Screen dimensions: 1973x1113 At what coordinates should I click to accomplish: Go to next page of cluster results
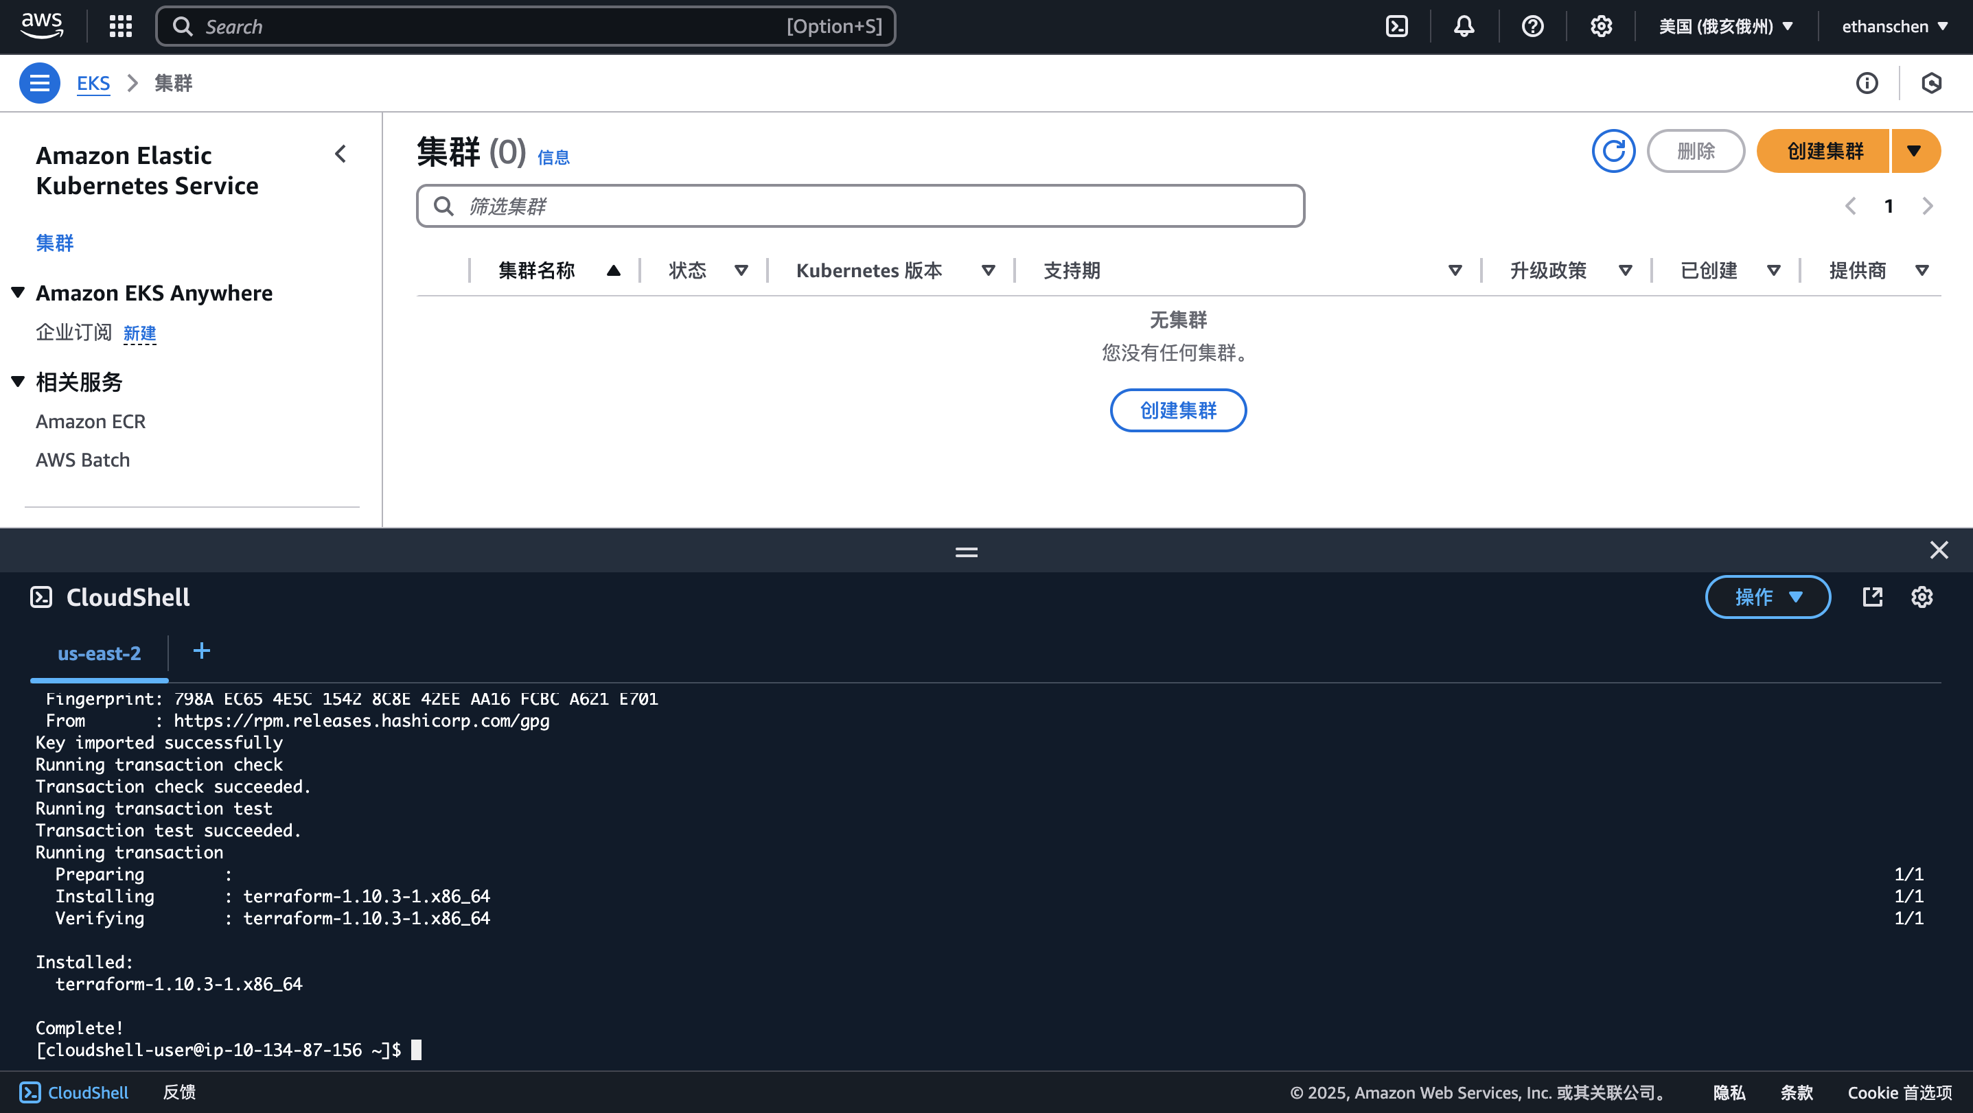[x=1928, y=205]
